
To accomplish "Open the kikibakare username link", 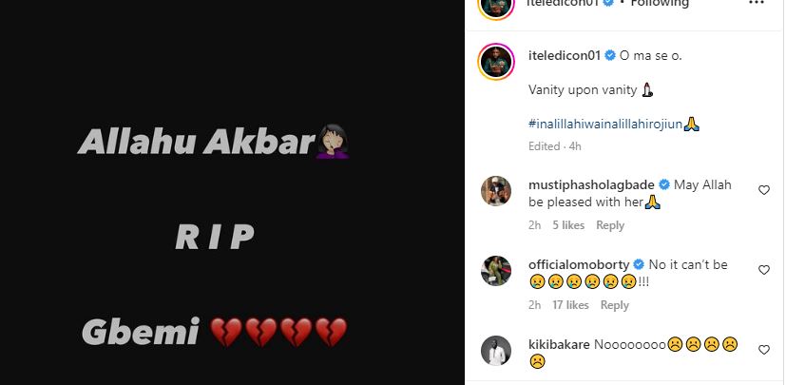I will point(559,345).
